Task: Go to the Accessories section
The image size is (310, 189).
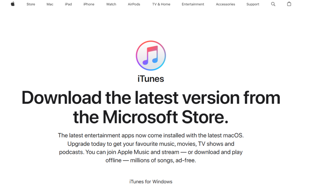Action: click(x=226, y=4)
